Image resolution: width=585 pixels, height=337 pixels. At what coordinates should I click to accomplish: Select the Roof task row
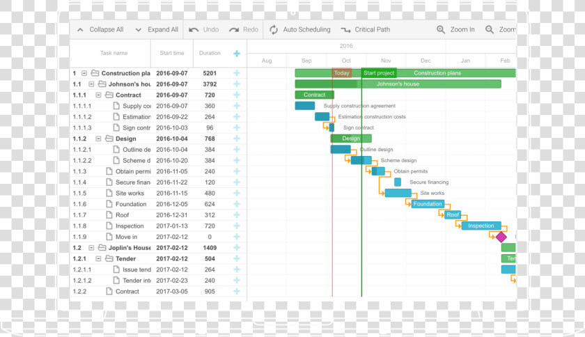click(x=158, y=215)
